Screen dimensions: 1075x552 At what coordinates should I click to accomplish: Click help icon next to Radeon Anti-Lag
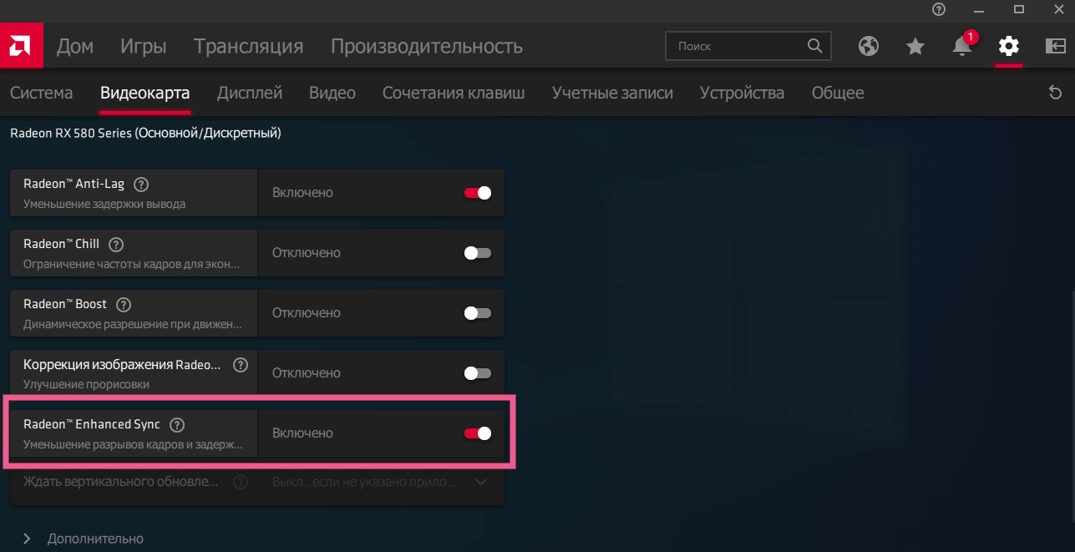pos(141,185)
